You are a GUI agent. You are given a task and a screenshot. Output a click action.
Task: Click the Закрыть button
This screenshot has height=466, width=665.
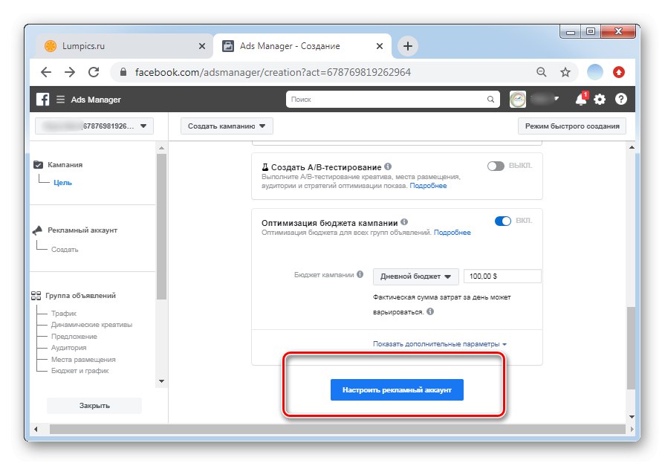(x=94, y=405)
